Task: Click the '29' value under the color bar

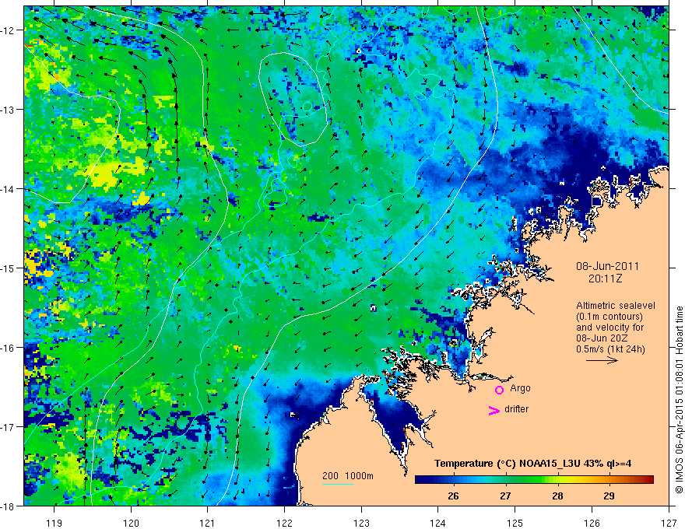Action: click(x=609, y=496)
